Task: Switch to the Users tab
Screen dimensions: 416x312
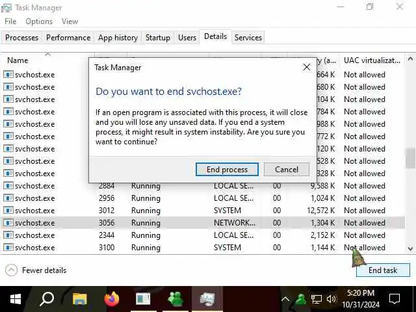Action: tap(187, 38)
